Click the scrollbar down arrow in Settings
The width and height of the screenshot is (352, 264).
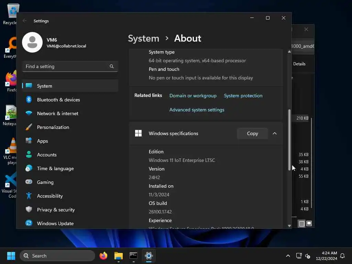click(289, 226)
